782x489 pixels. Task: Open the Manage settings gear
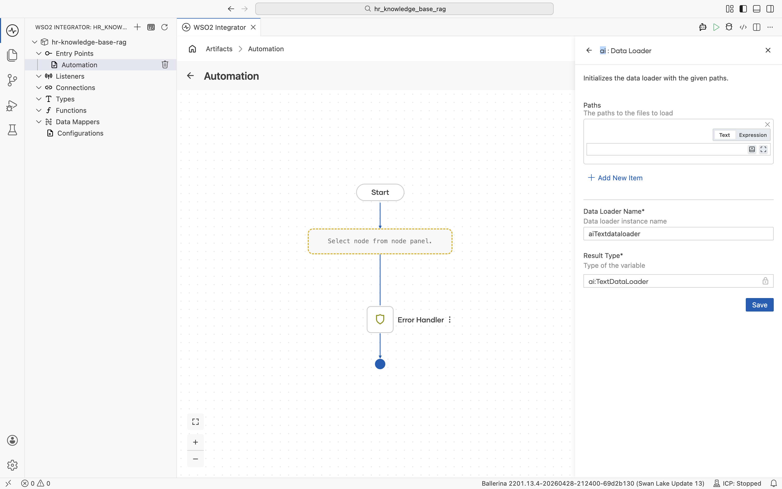pos(12,465)
